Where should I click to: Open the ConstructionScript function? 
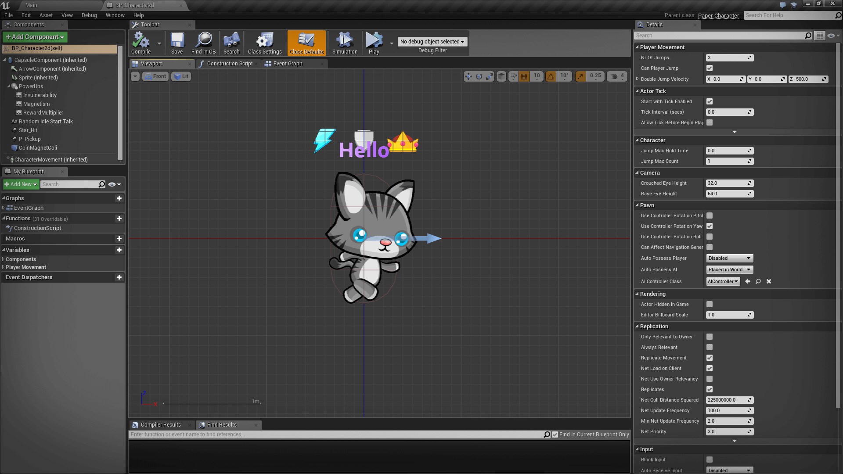click(x=37, y=228)
